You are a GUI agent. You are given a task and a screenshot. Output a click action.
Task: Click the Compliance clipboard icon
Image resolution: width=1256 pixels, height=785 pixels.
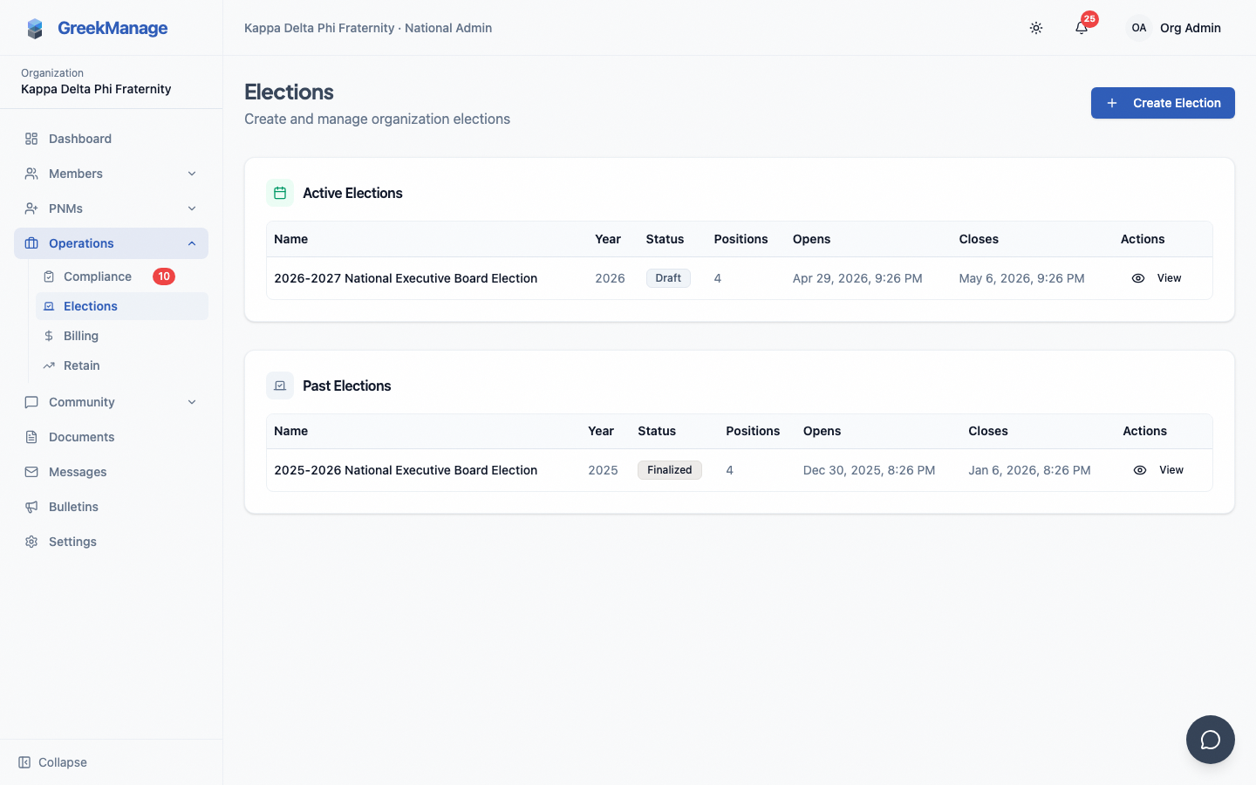coord(49,276)
